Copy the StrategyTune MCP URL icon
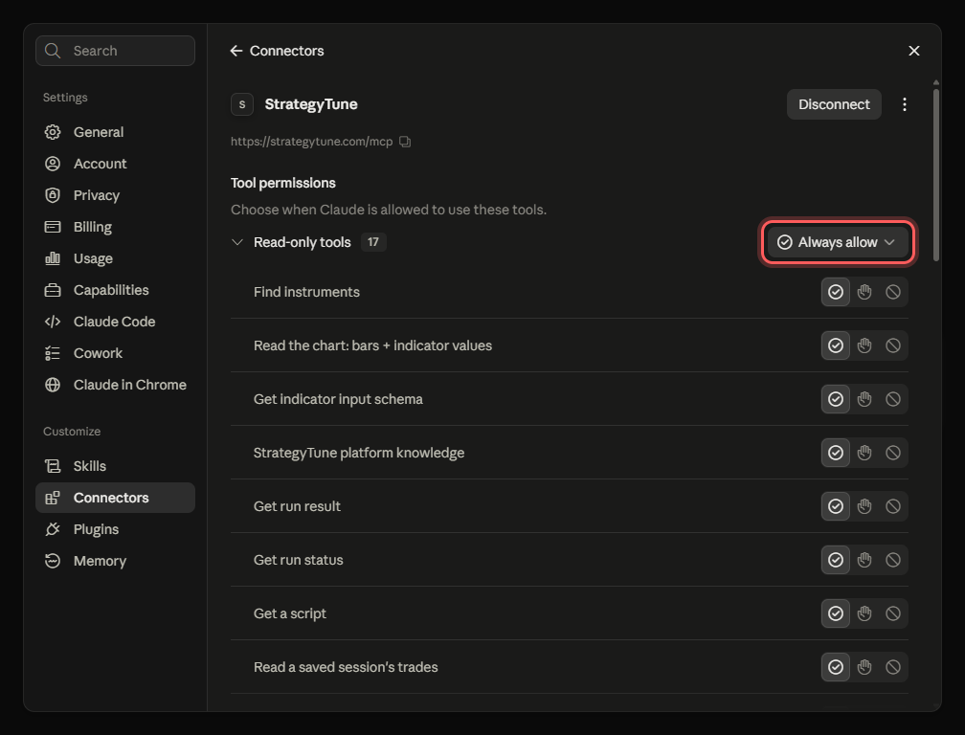The height and width of the screenshot is (735, 965). [x=405, y=142]
